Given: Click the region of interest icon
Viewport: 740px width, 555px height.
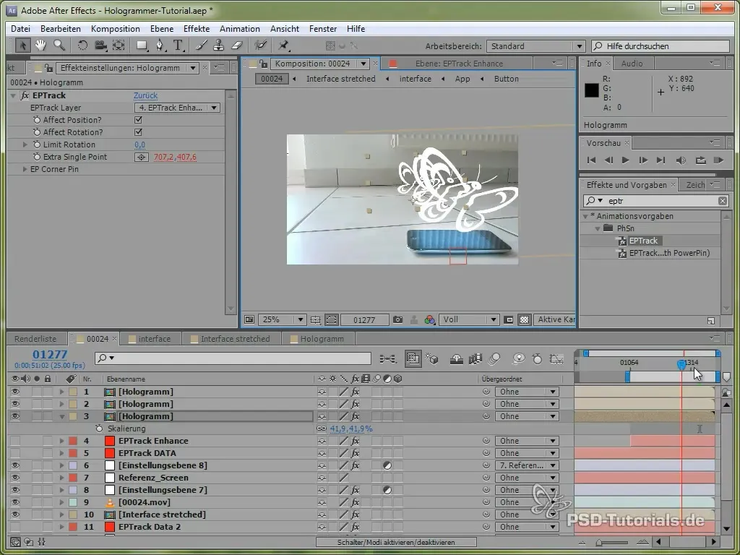Looking at the screenshot, I should (508, 320).
